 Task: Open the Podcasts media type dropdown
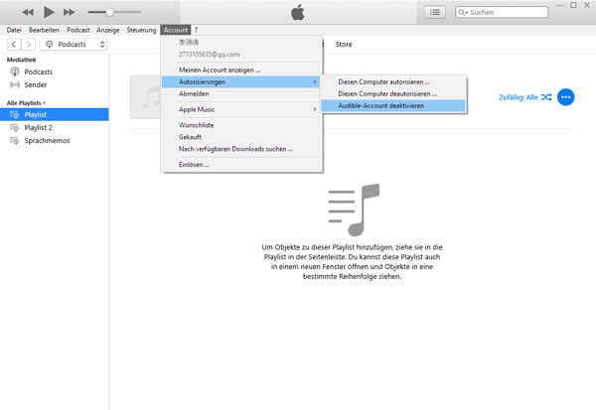tap(74, 45)
